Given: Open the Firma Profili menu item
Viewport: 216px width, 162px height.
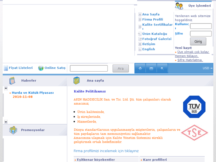Looking at the screenshot, I should point(153,19).
